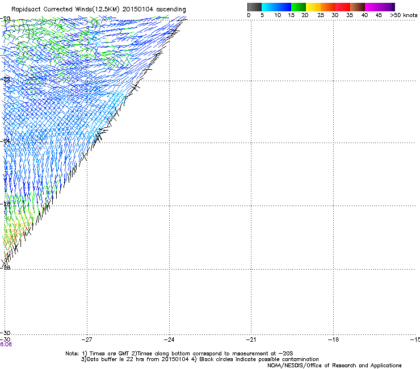Viewport: 420px width, 369px height.
Task: Click the 'Data buffer is 22 hrs' note
Action: 115,359
